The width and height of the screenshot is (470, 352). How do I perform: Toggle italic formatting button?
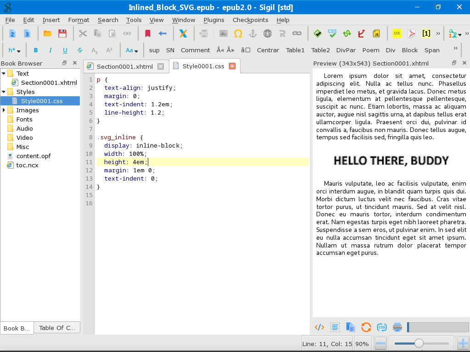click(50, 50)
